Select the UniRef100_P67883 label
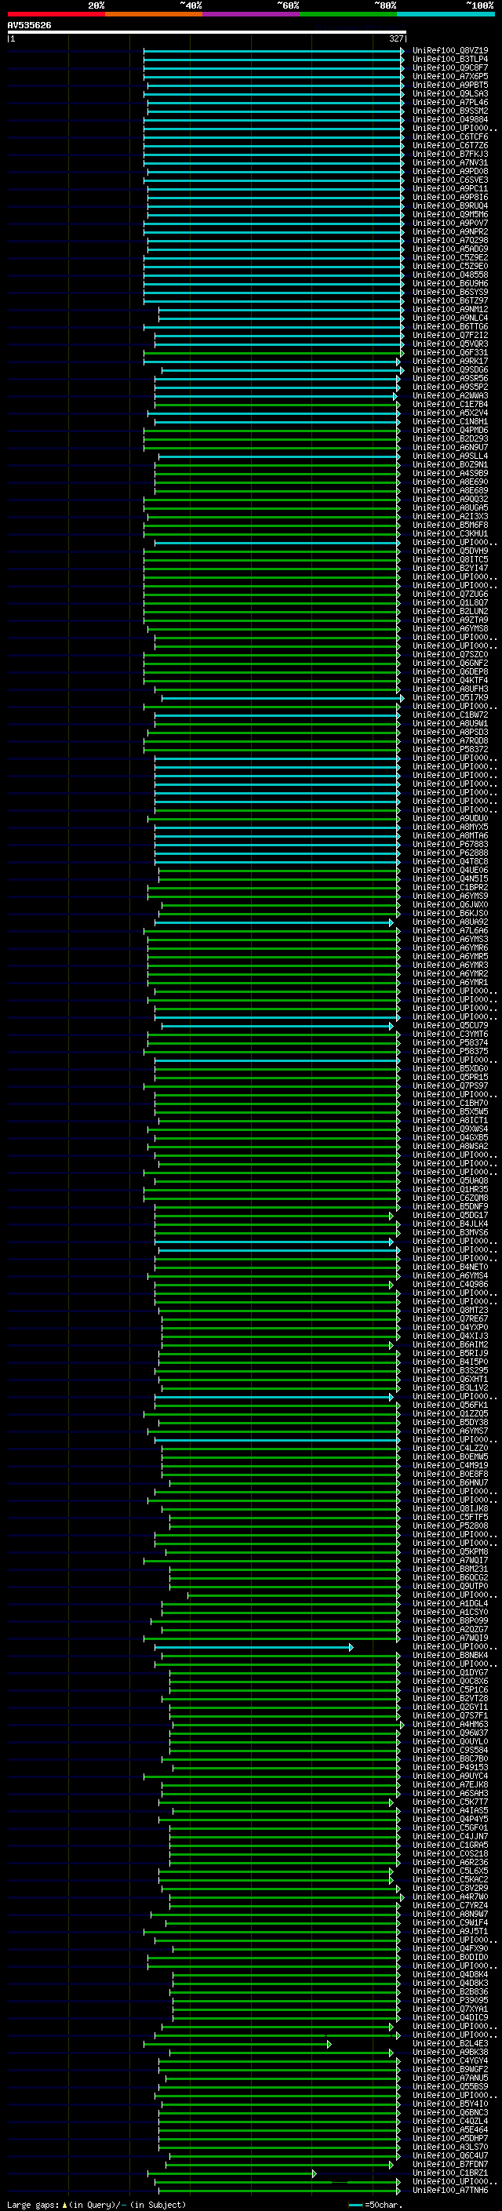The height and width of the screenshot is (2211, 502). (x=450, y=844)
